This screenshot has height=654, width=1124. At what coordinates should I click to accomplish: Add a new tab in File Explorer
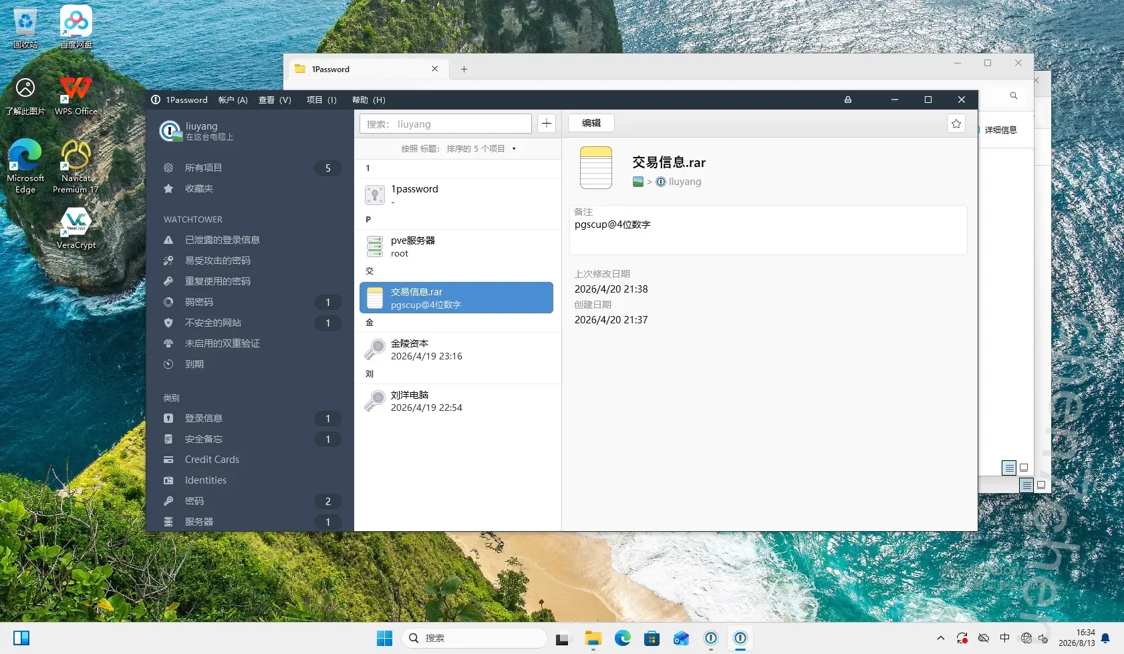pos(464,69)
